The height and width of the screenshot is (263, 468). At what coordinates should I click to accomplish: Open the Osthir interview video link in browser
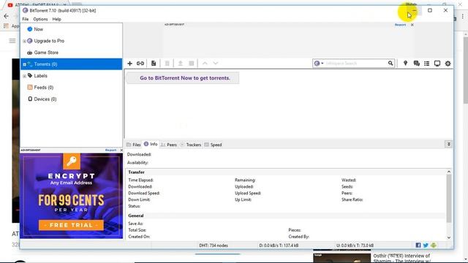[401, 258]
